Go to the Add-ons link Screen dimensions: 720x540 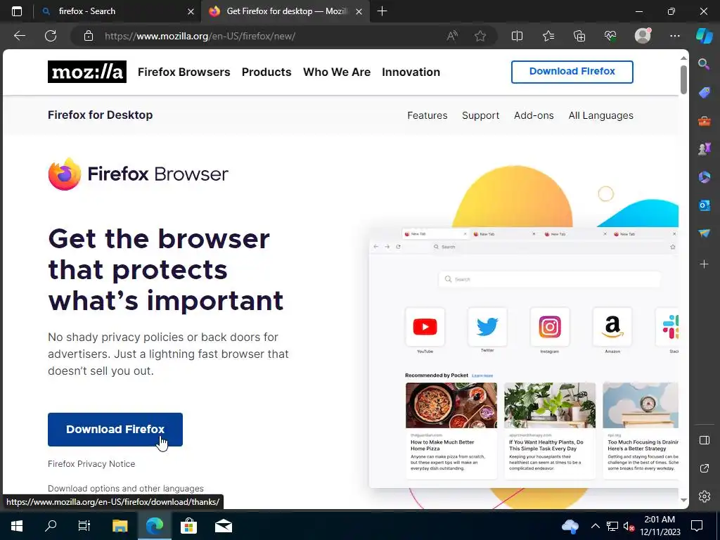coord(534,115)
